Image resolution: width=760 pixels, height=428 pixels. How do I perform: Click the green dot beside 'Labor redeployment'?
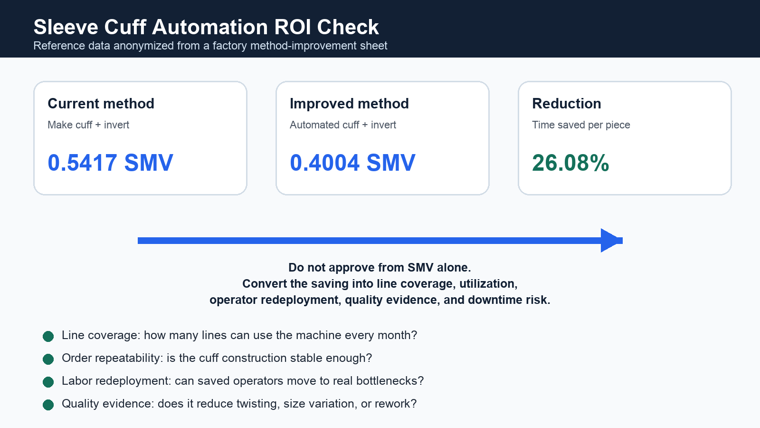48,382
